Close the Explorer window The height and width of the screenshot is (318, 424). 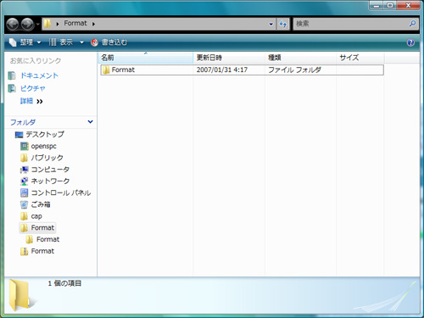pos(408,5)
